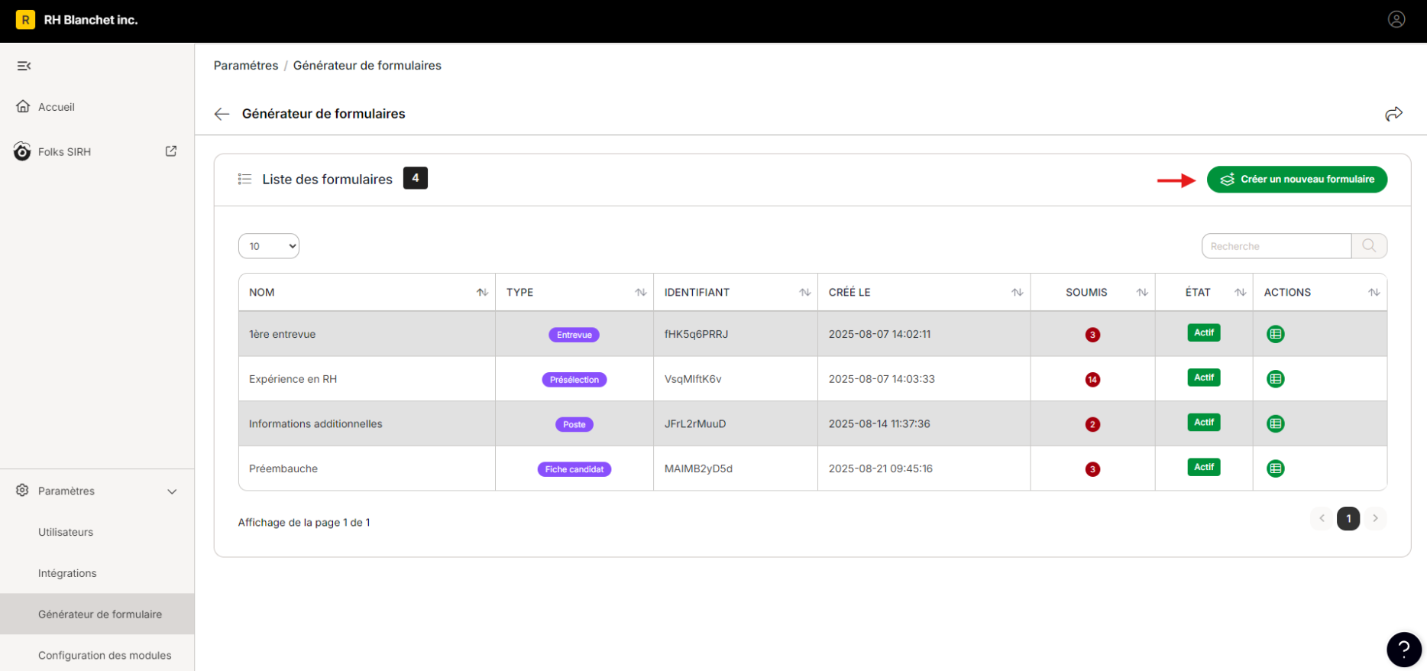Open Configuration des modules menu item
This screenshot has width=1427, height=671.
(x=105, y=655)
